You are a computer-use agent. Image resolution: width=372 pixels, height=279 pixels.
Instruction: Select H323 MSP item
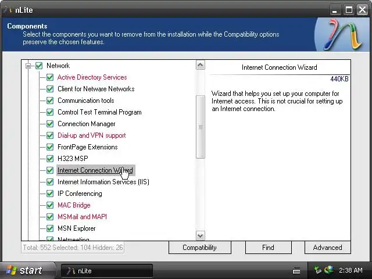pos(73,159)
